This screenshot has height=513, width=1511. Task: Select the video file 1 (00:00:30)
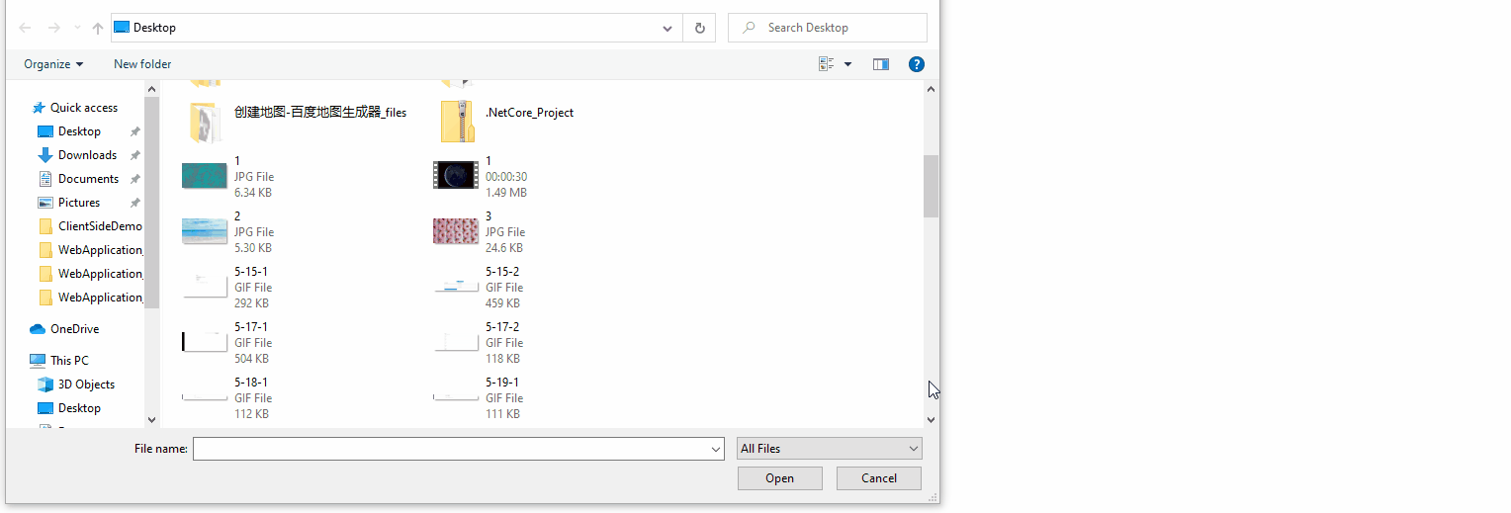(x=481, y=176)
